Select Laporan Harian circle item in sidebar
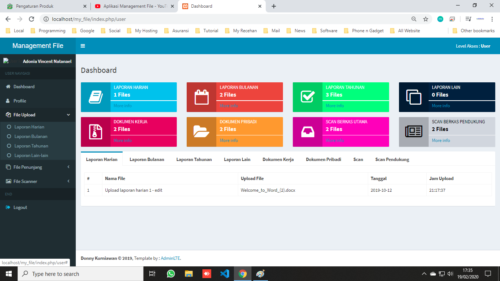The width and height of the screenshot is (500, 281). click(29, 127)
